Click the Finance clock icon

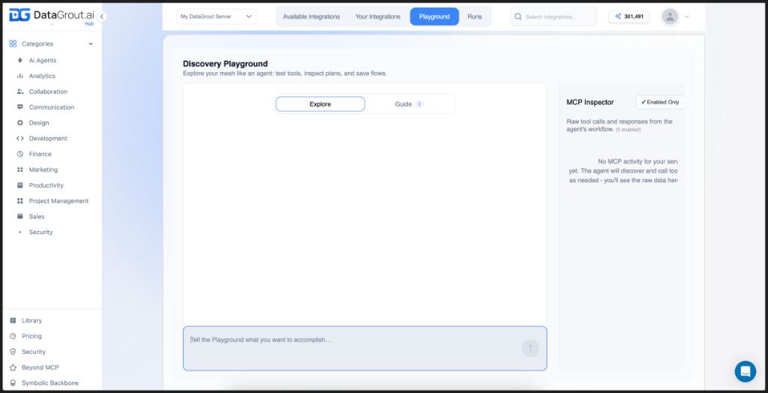tap(20, 154)
